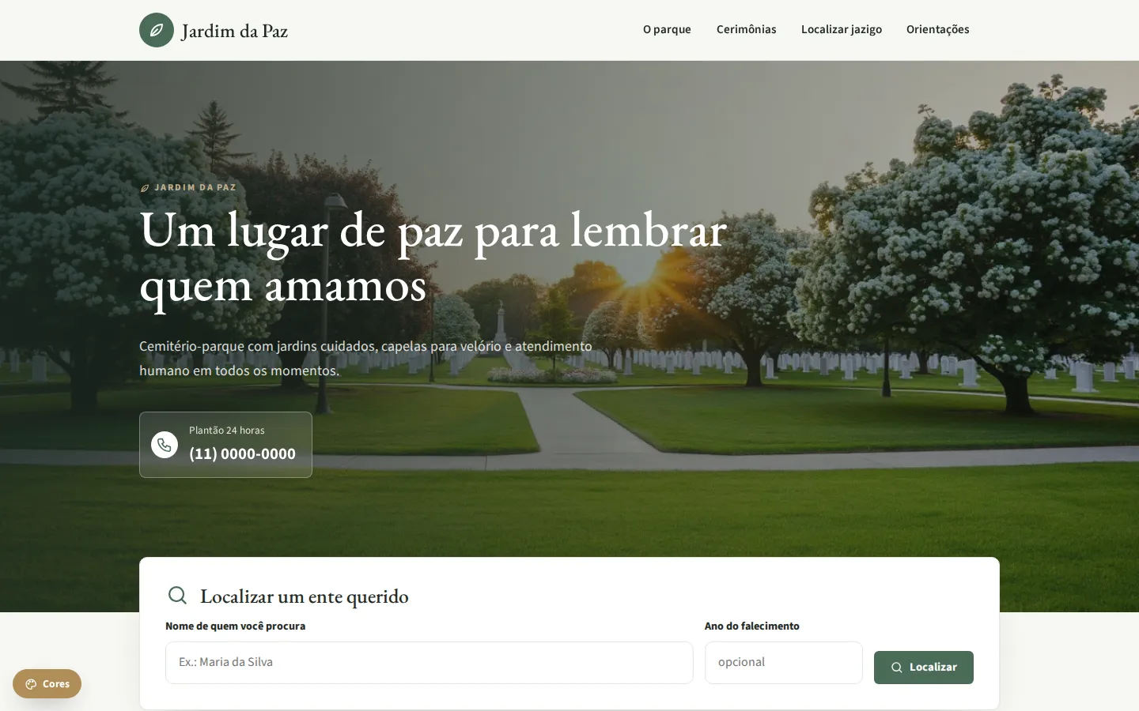
Task: Open Localizar jazigo from the top menu
Action: pos(842,29)
